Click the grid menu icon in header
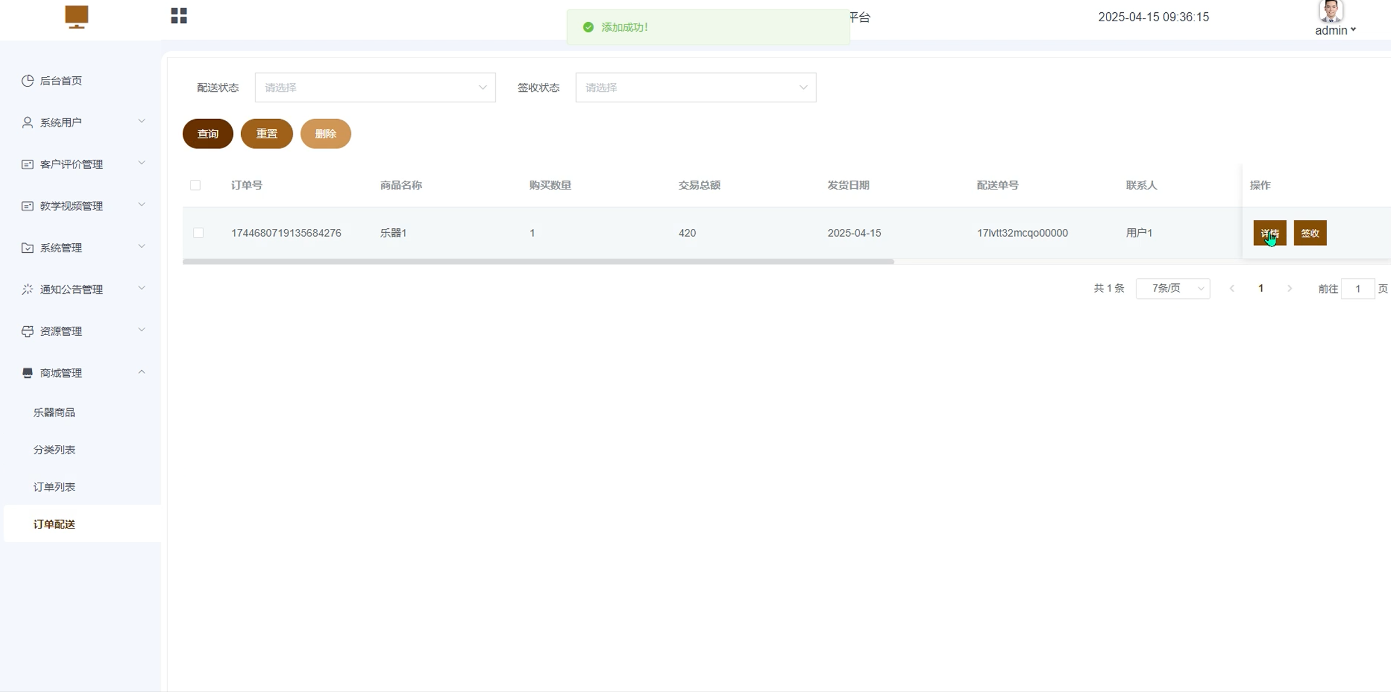Viewport: 1391px width, 692px height. point(179,16)
